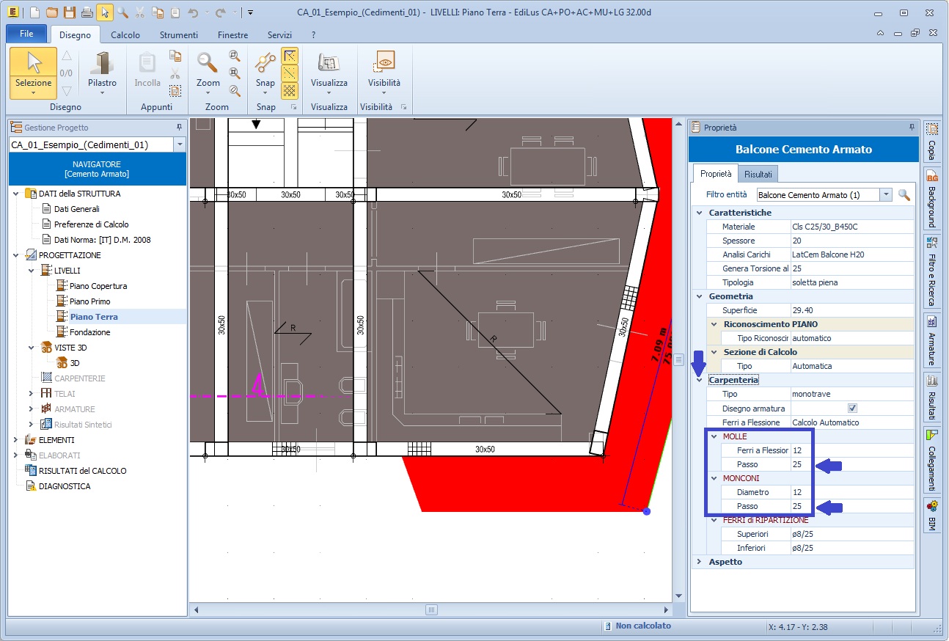This screenshot has width=949, height=641.
Task: Open RISULTATI del CALCOLO in navigator
Action: click(x=82, y=471)
